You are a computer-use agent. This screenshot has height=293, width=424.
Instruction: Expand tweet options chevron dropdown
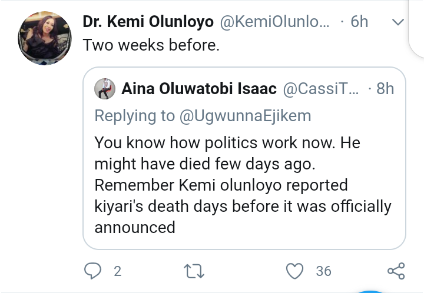click(397, 22)
